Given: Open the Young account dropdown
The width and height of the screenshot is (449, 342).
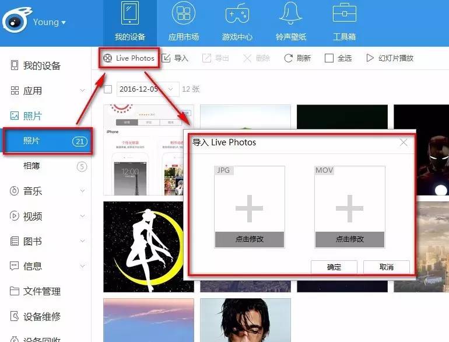Looking at the screenshot, I should pyautogui.click(x=49, y=22).
